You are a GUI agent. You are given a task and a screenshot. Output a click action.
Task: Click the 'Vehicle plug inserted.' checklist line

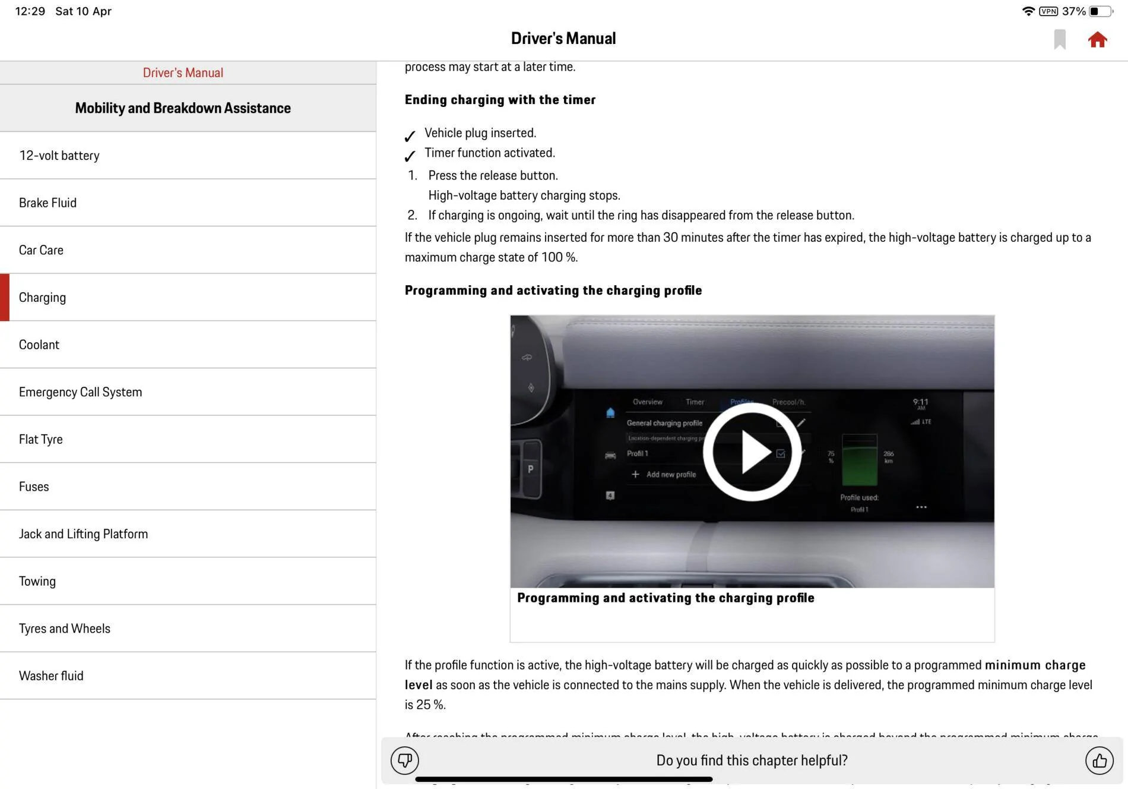point(480,133)
